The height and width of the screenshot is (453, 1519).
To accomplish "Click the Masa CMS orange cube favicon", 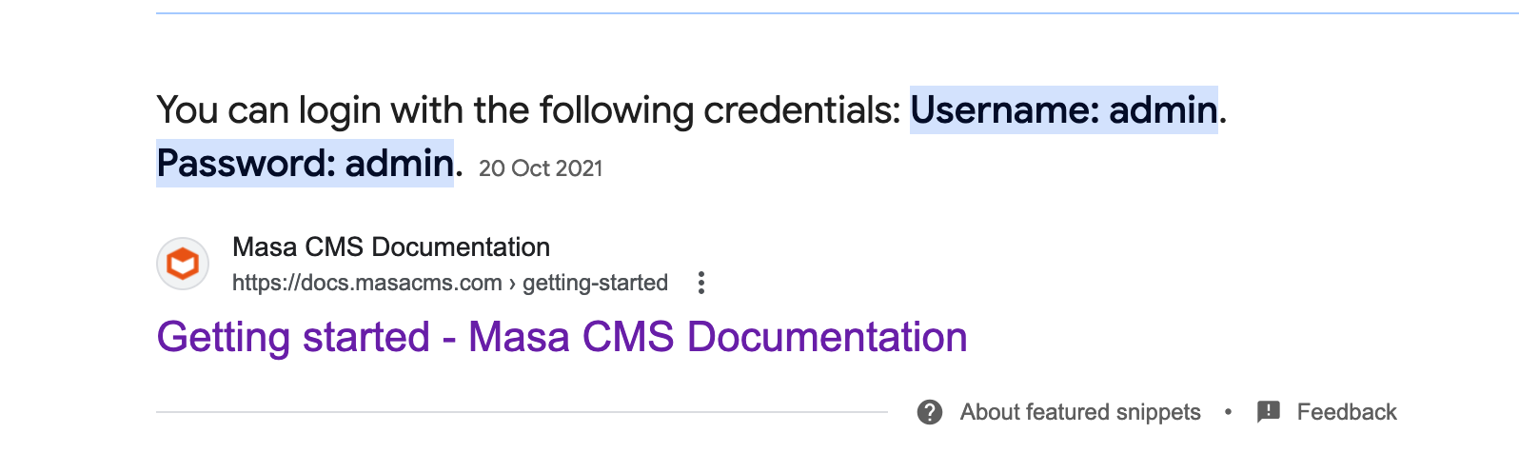I will 183,264.
